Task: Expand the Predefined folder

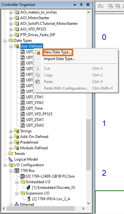Action: coord(11,143)
